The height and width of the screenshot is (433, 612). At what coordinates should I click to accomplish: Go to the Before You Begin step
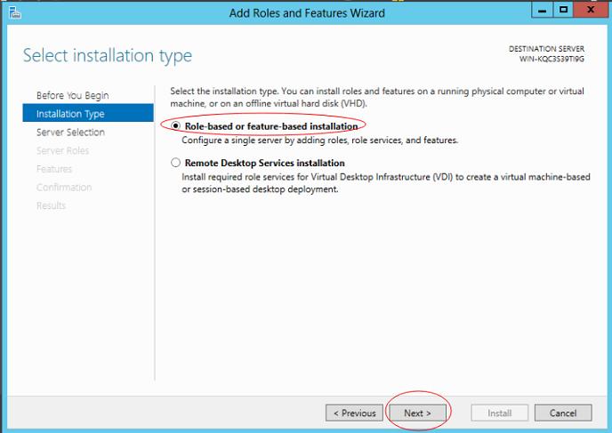pyautogui.click(x=72, y=95)
